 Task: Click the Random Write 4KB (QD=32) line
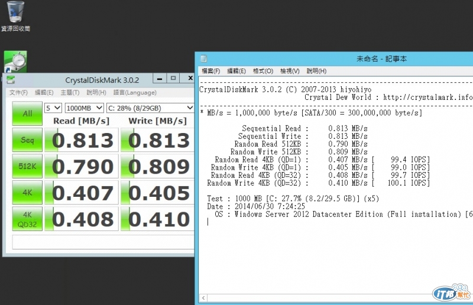coord(318,183)
